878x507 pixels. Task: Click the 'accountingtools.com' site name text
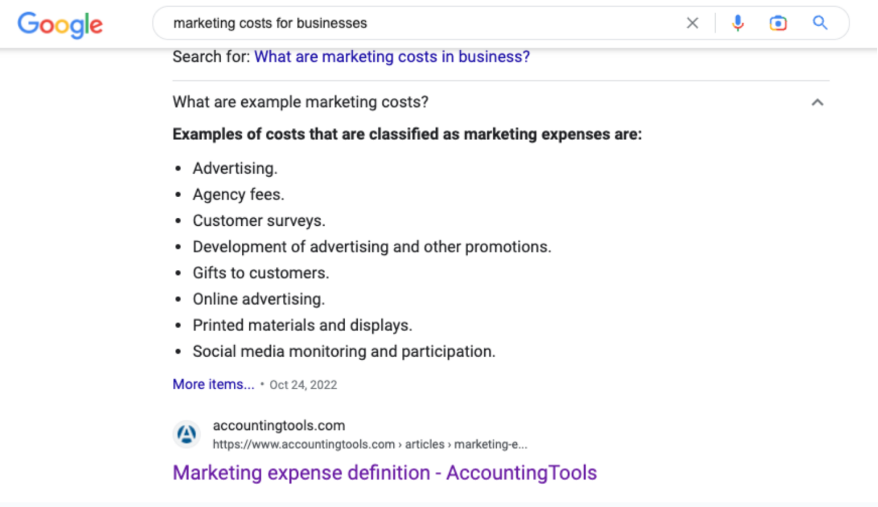279,425
